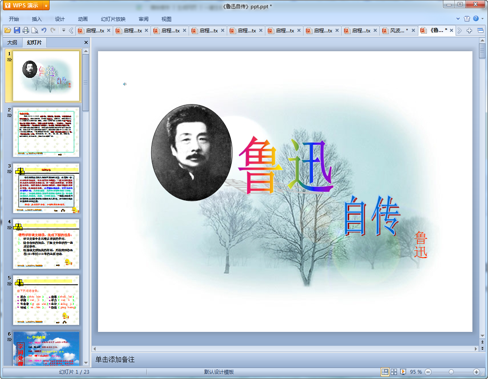Expand the help dropdown arrow
This screenshot has height=379, width=488.
click(483, 19)
